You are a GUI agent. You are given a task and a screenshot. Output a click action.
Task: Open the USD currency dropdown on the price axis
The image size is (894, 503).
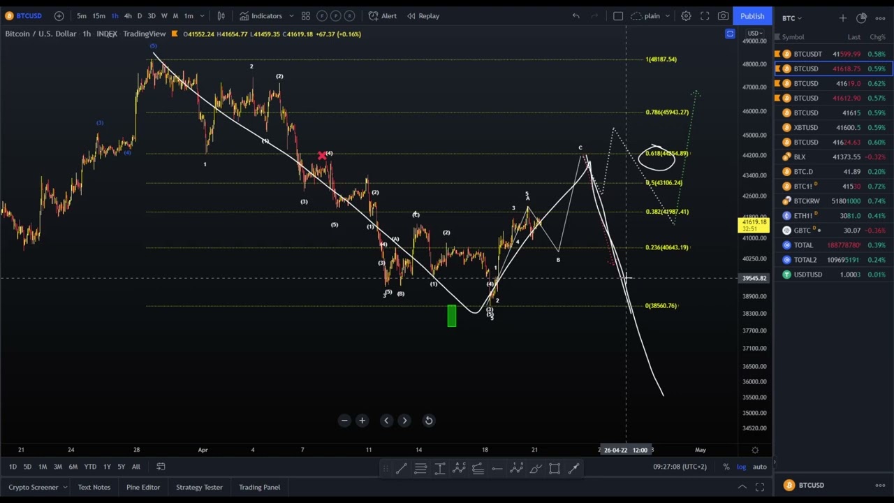coord(754,34)
